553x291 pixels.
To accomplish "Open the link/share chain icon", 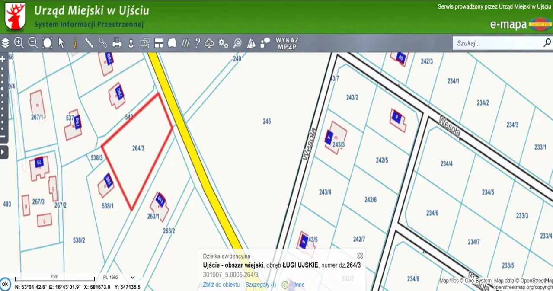I will pyautogui.click(x=103, y=43).
